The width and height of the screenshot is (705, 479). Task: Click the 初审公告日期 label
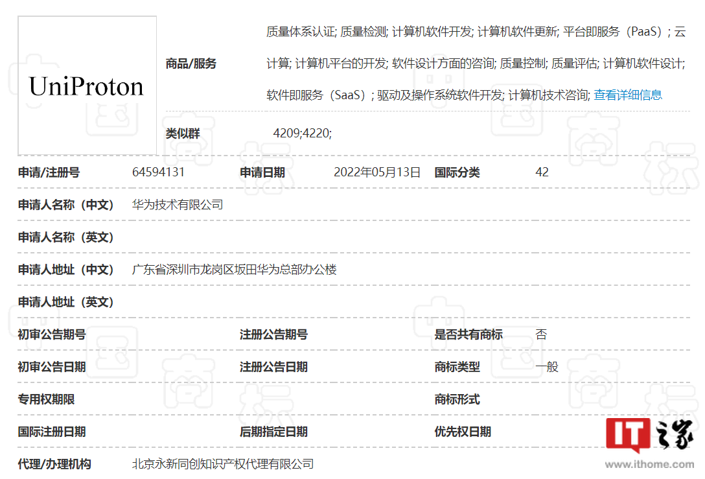[x=52, y=367]
